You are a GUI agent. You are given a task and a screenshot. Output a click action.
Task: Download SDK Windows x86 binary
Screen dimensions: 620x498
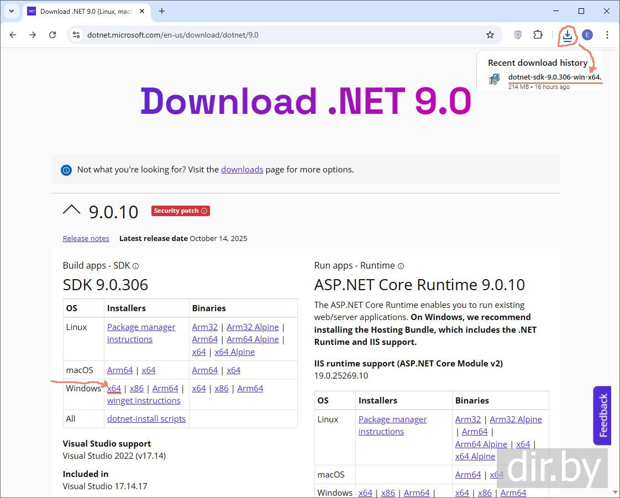[x=222, y=389]
